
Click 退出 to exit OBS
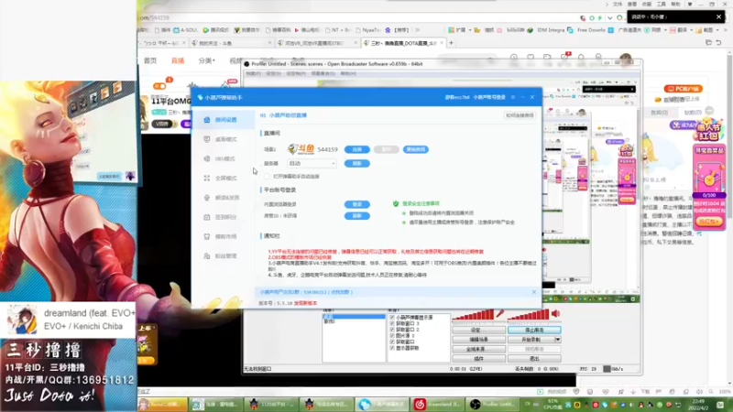pos(534,359)
